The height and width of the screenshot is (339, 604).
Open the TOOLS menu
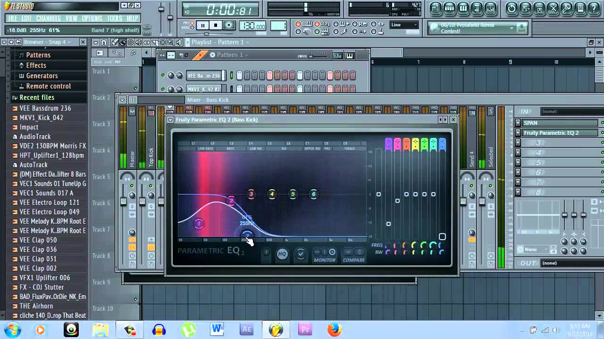click(115, 18)
